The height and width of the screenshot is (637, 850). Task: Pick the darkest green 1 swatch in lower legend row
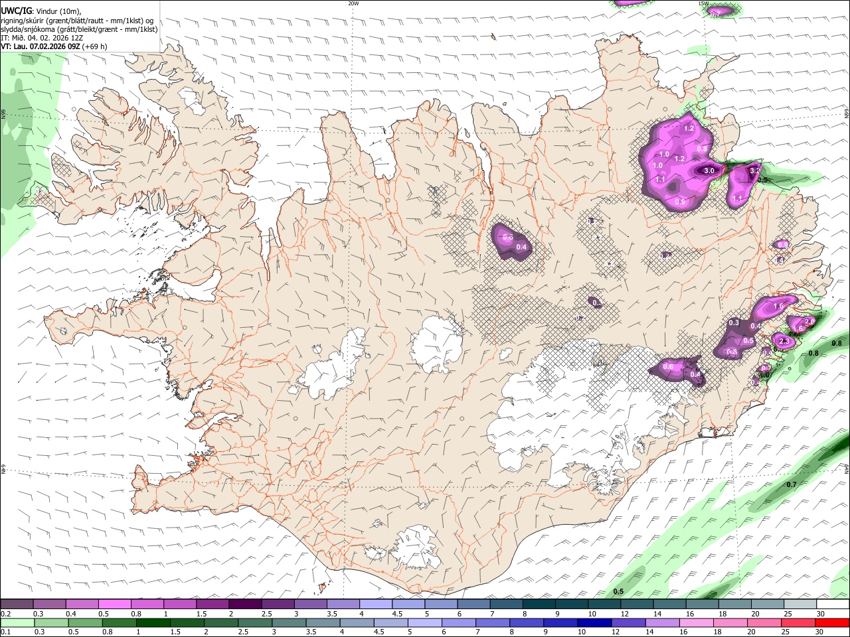click(153, 622)
